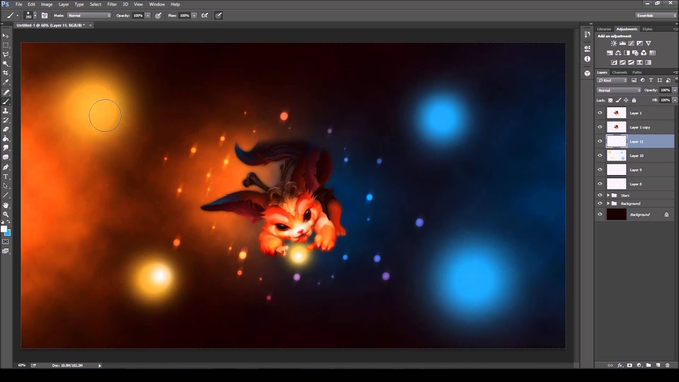Click the zoom level 60% field
679x382 pixels.
click(x=22, y=365)
